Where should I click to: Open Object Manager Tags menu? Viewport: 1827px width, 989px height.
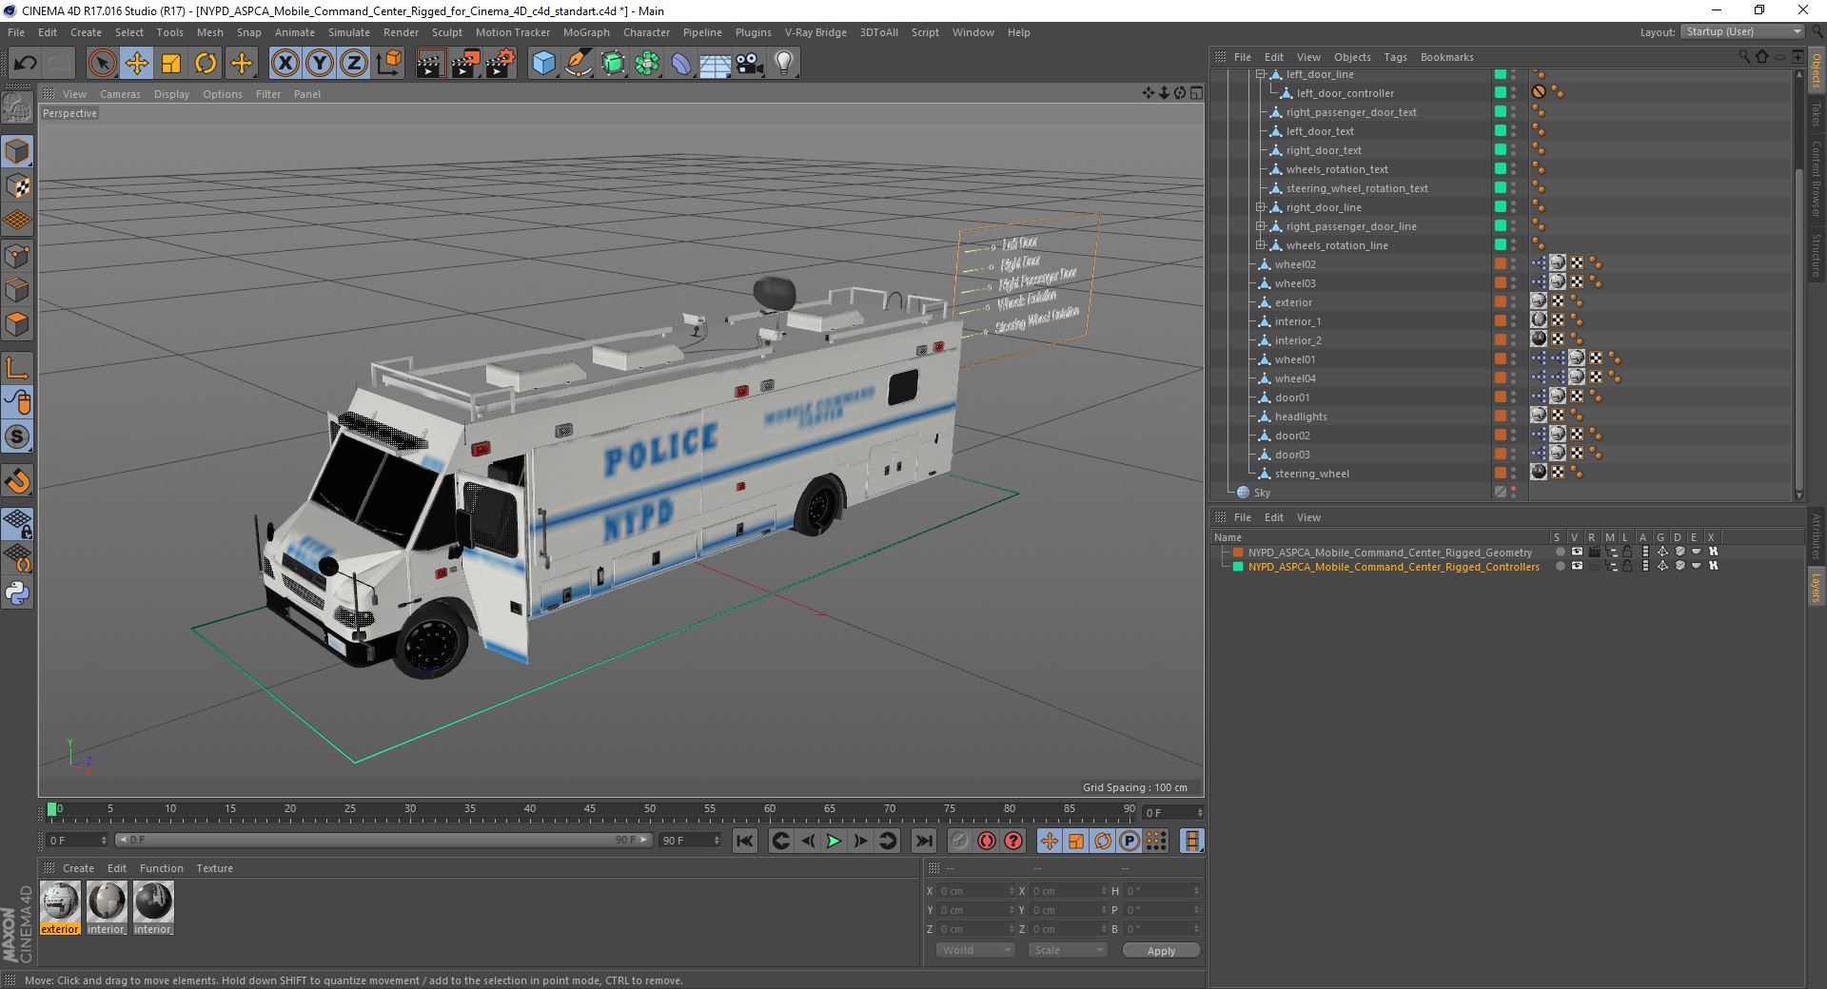[1395, 57]
